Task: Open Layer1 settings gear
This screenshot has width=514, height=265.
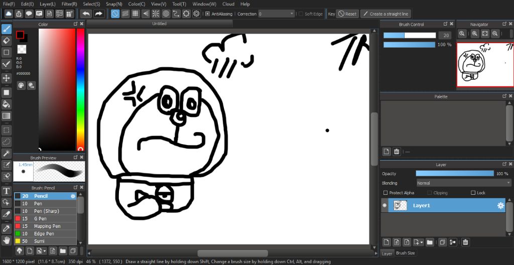Action: [x=500, y=206]
